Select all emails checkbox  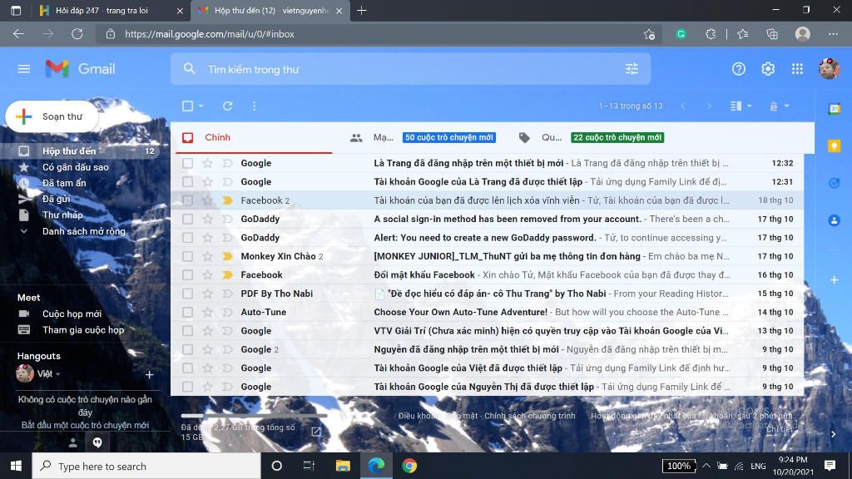187,106
